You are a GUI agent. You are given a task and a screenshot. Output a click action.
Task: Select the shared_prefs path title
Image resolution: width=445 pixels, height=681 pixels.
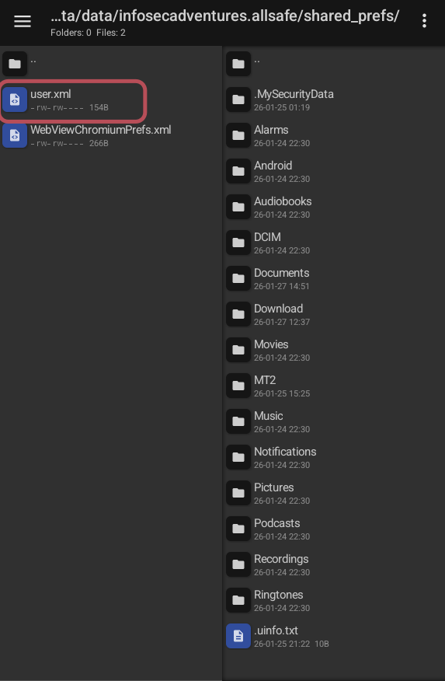(x=224, y=16)
